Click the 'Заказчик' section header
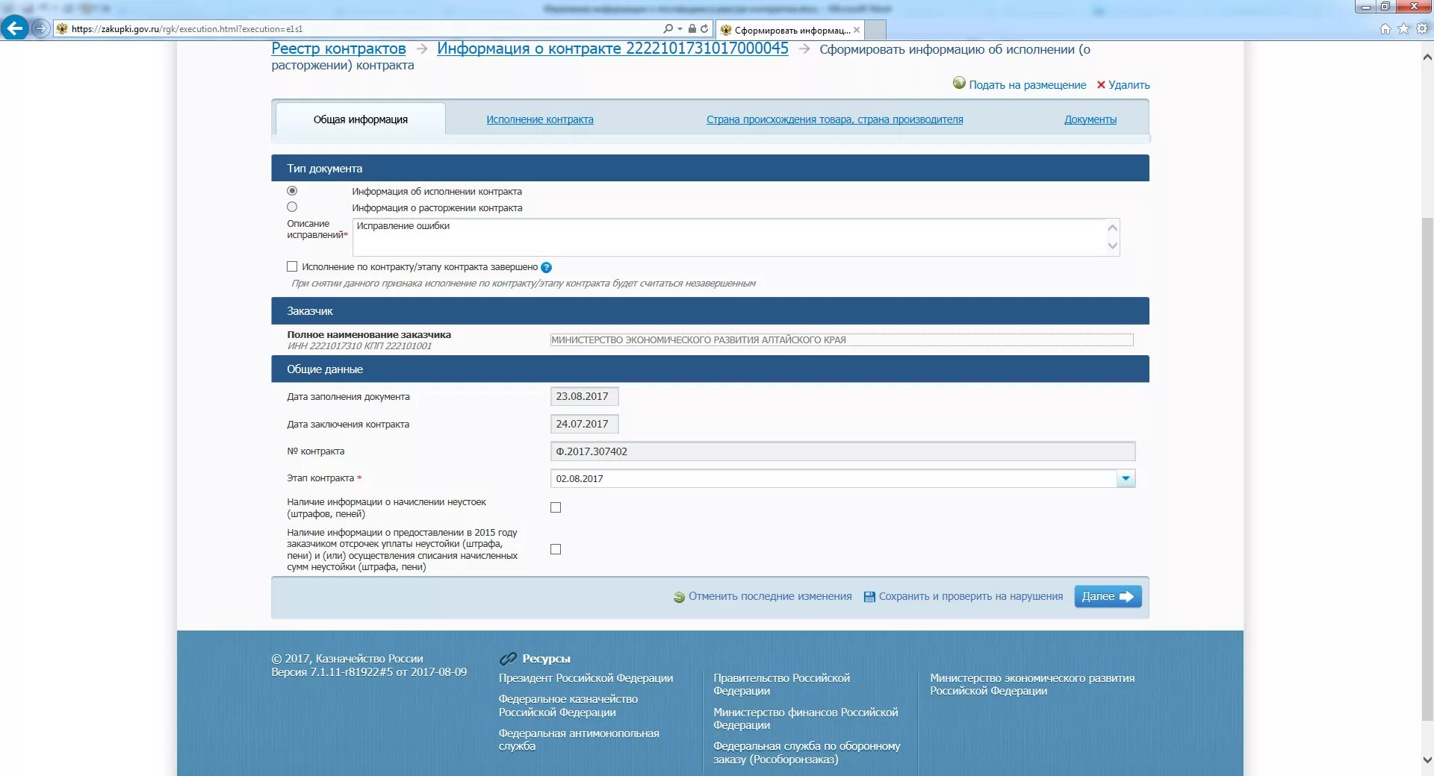 pyautogui.click(x=710, y=311)
